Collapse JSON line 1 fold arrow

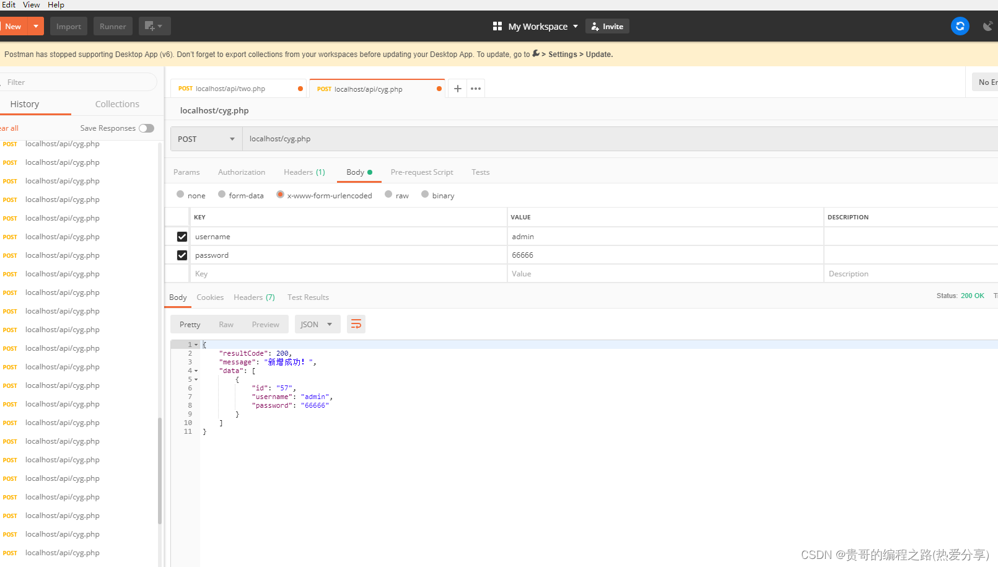pos(196,345)
